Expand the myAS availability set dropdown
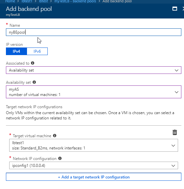The height and width of the screenshot is (189, 184). (93, 92)
